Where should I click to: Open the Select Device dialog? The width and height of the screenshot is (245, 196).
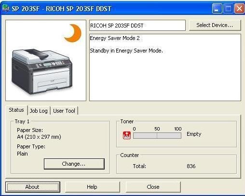pos(215,25)
